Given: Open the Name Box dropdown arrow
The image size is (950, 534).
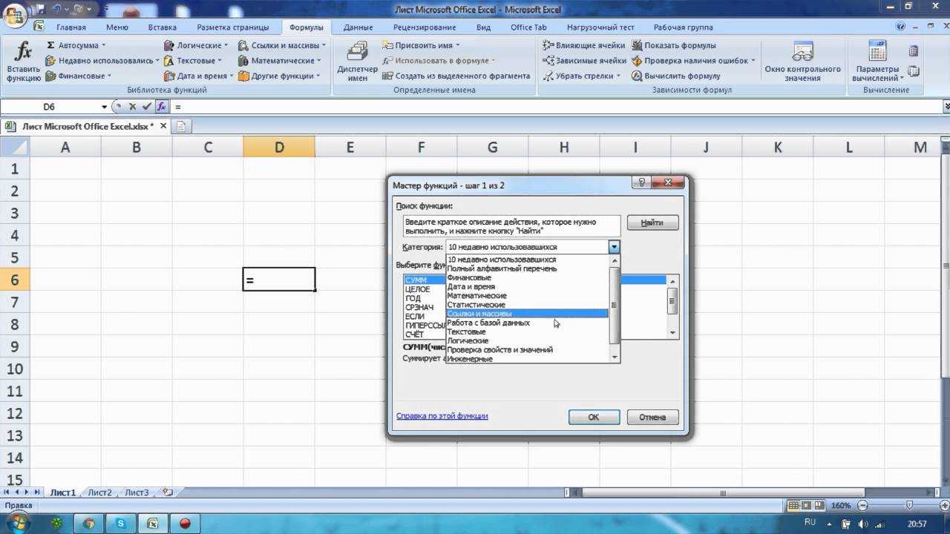Looking at the screenshot, I should tap(104, 107).
